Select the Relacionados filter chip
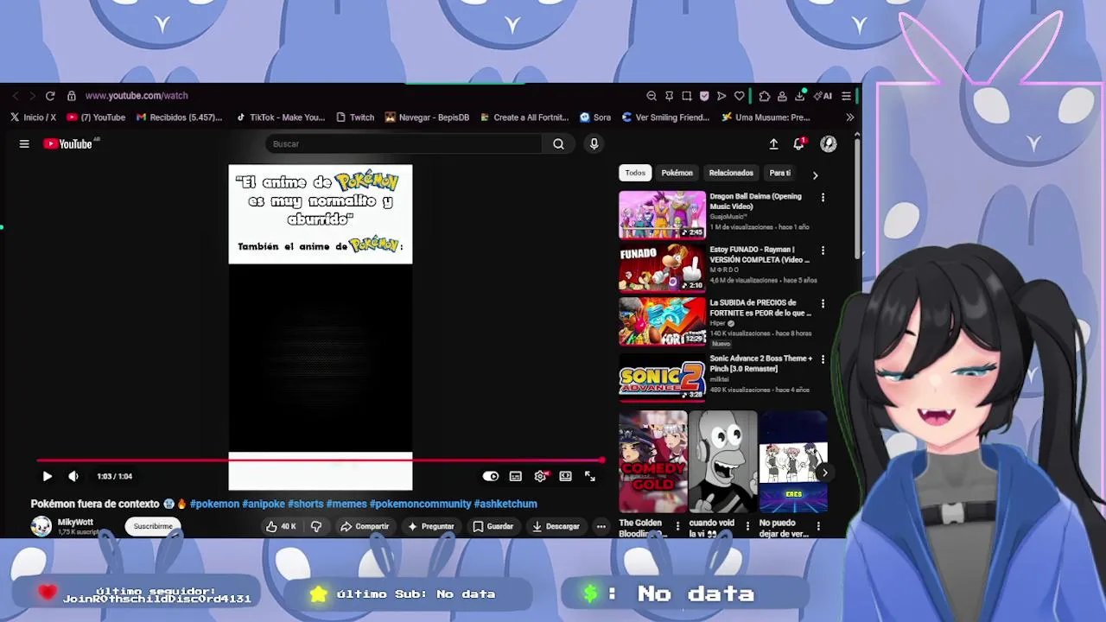1106x622 pixels. point(731,173)
